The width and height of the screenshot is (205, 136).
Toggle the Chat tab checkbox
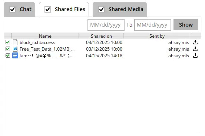[x=13, y=9]
